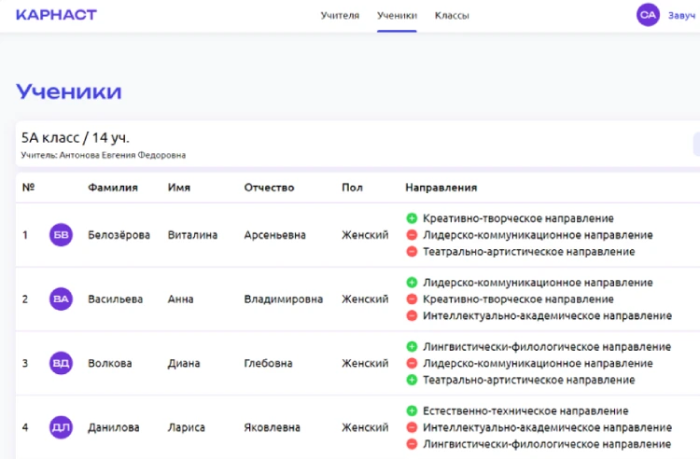Screen dimensions: 700x459
Task: Click the name Диана
Action: point(184,363)
